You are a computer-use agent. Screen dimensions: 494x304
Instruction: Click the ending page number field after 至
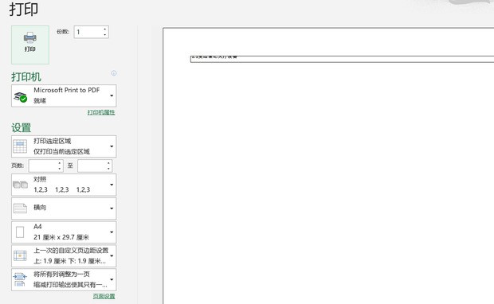point(92,166)
